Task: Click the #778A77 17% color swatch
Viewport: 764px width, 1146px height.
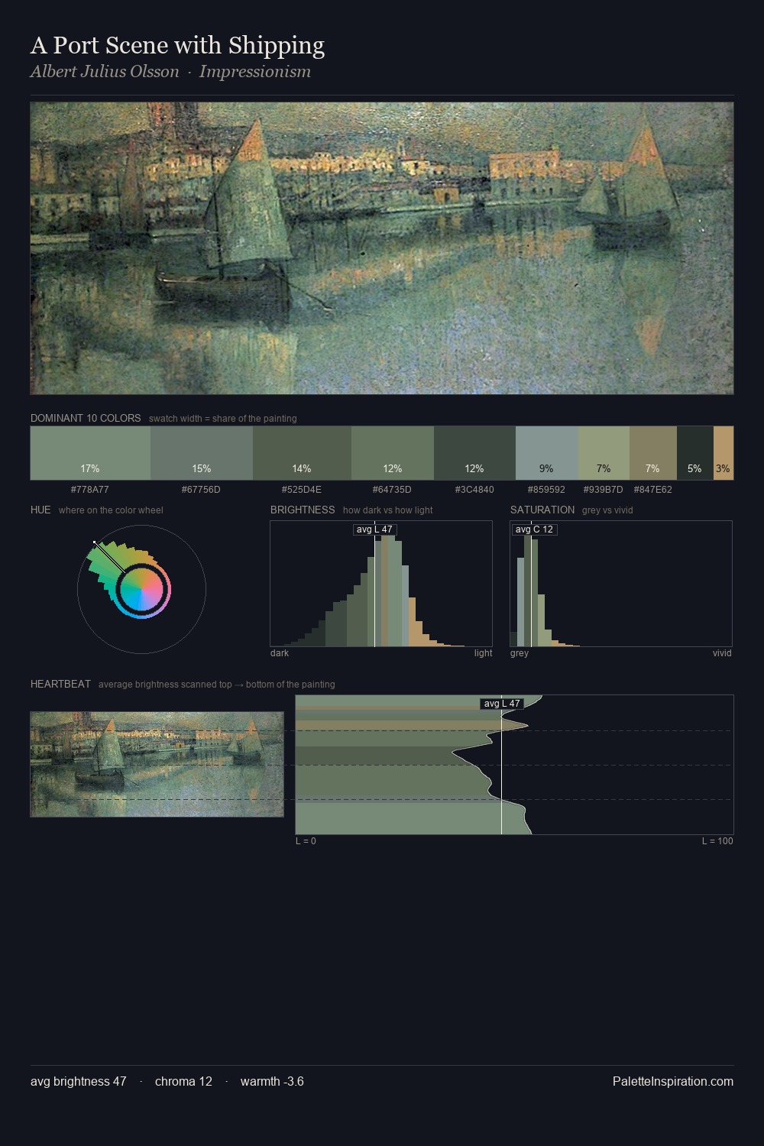Action: point(90,453)
